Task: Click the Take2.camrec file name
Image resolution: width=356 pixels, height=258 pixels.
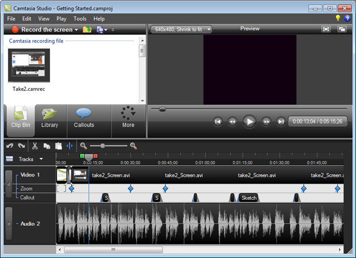Action: tap(29, 89)
